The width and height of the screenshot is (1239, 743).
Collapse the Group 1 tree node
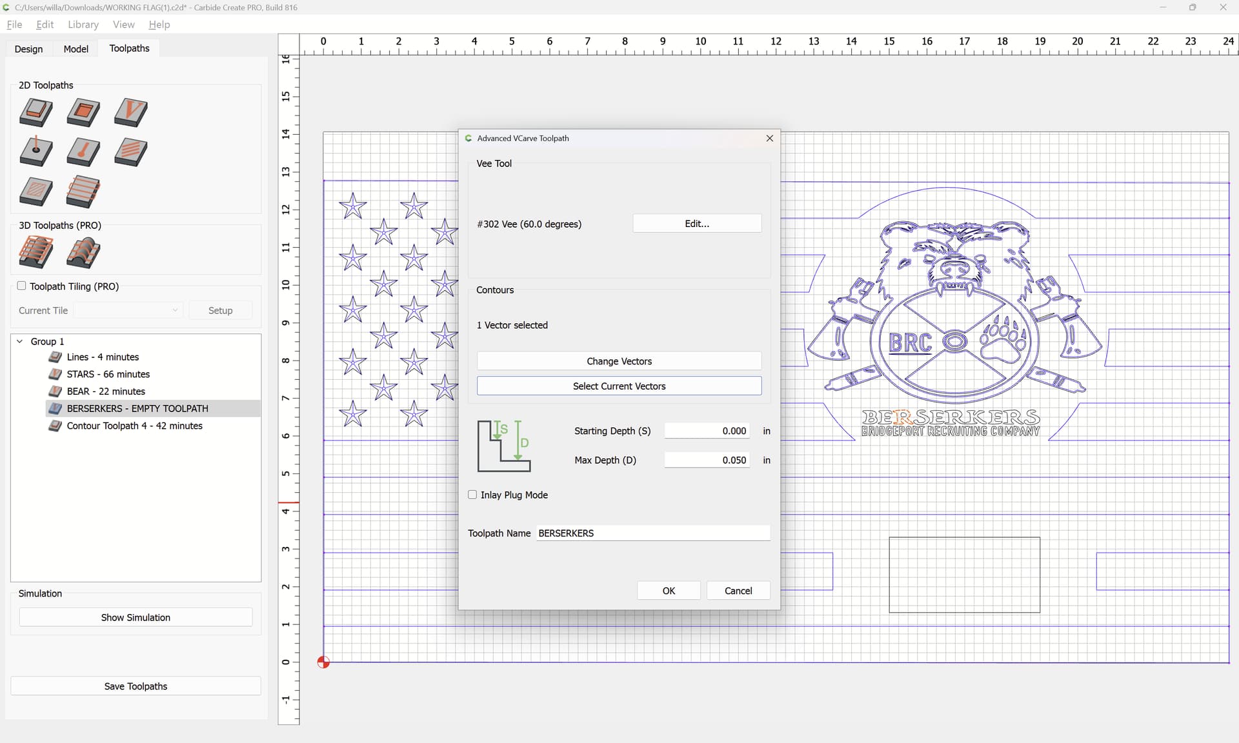tap(19, 341)
